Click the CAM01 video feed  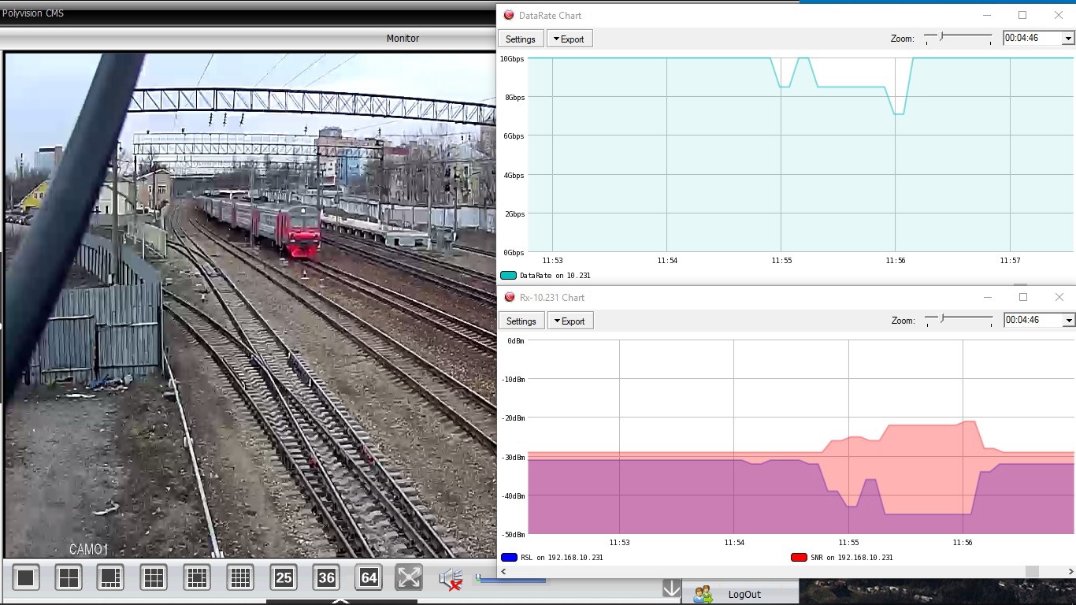250,305
